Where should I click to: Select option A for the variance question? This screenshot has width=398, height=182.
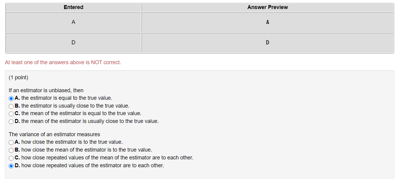pyautogui.click(x=11, y=142)
